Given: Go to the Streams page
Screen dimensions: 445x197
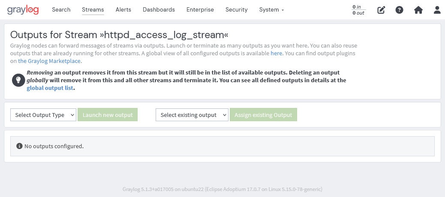Looking at the screenshot, I should [93, 9].
